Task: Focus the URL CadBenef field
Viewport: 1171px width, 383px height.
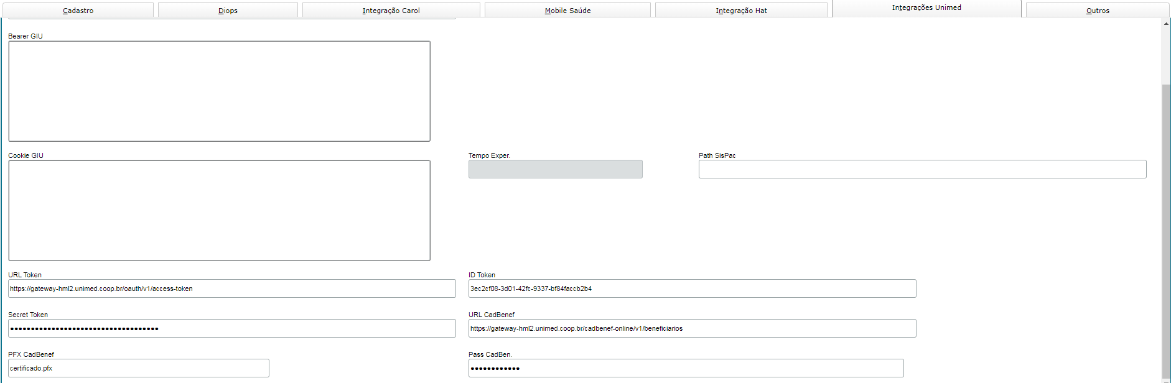Action: click(692, 328)
